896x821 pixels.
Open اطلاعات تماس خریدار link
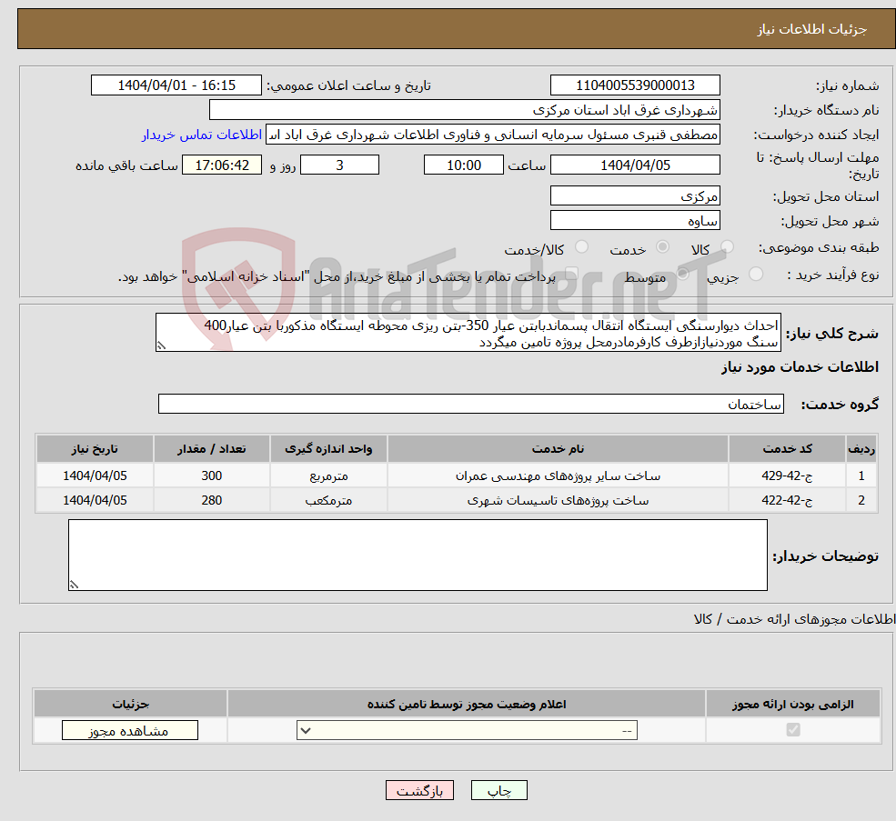pyautogui.click(x=202, y=135)
